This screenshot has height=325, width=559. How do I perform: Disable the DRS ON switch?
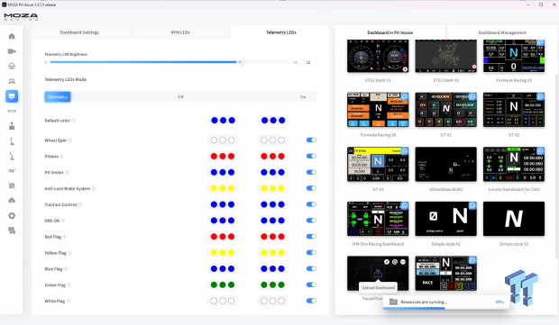311,221
